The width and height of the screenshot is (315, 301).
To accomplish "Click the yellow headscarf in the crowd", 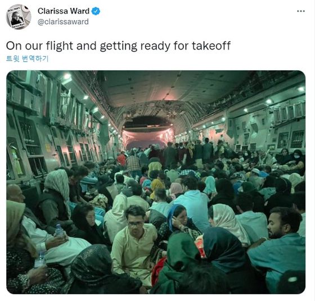I will click(x=156, y=186).
